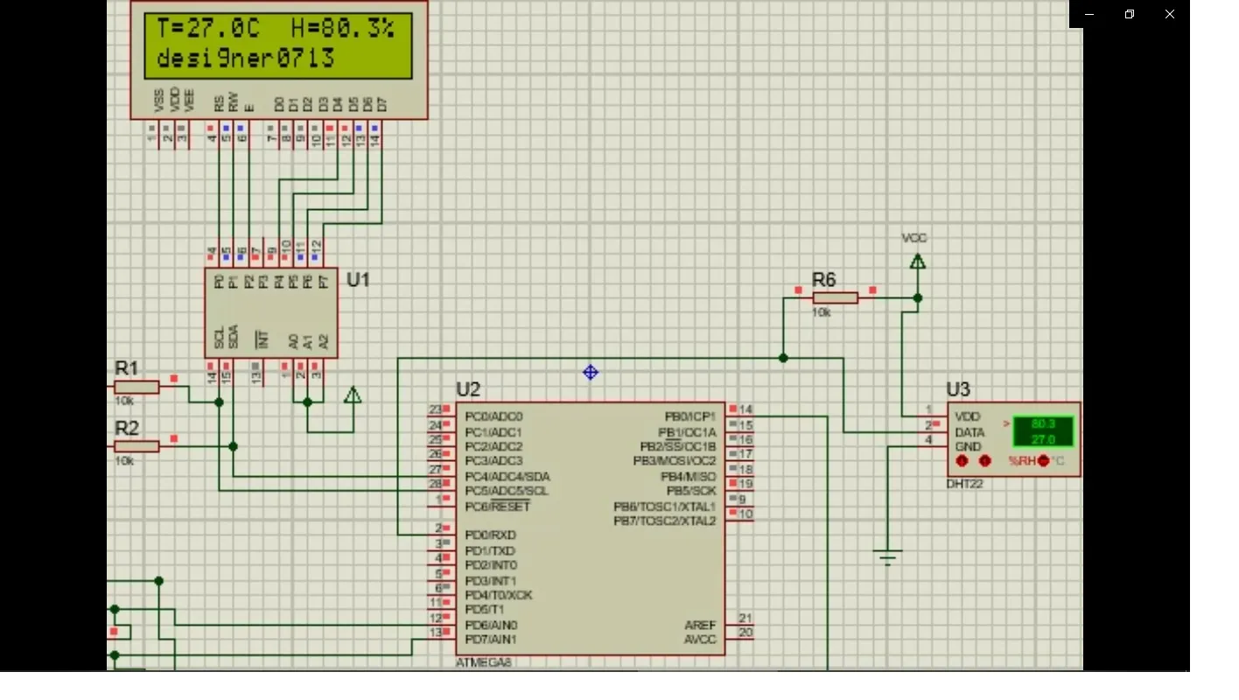The image size is (1239, 700).
Task: Select the VCC power terminal symbol
Action: [x=917, y=261]
